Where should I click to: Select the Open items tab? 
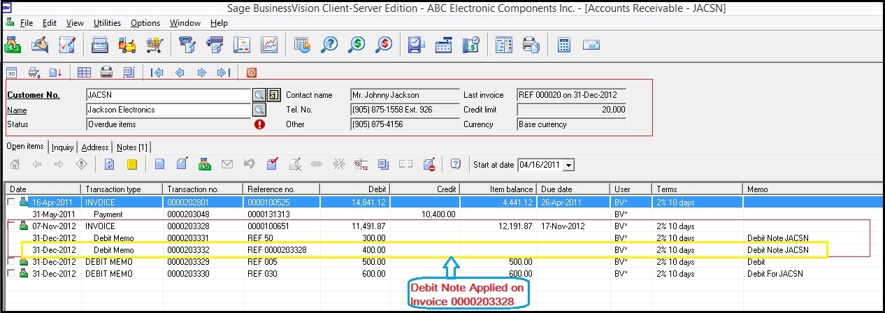pyautogui.click(x=25, y=147)
